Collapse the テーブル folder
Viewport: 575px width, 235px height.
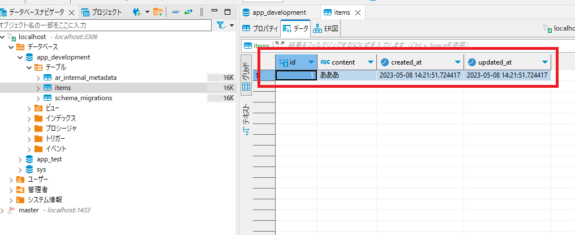(29, 67)
